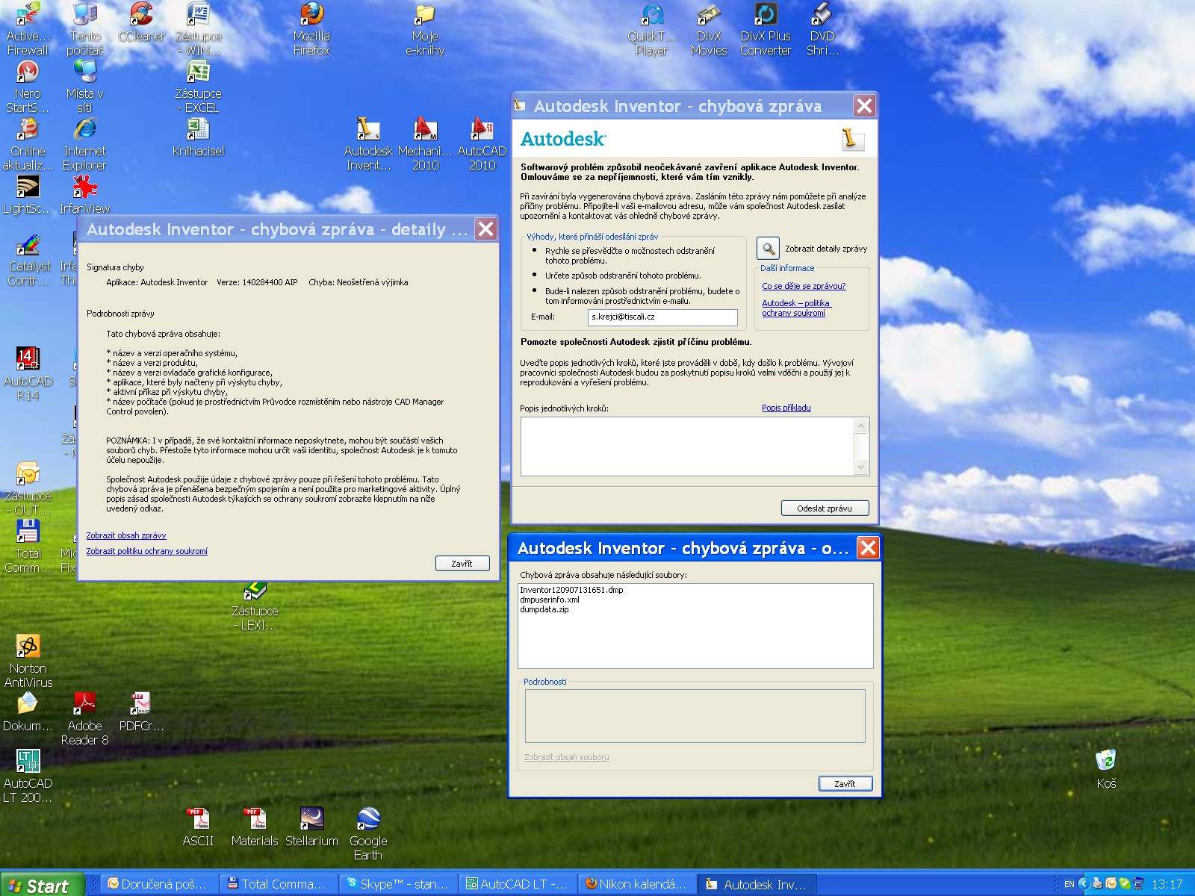Open Autodesk politika ochrany soukromí link
Viewport: 1195px width, 896px height.
tap(796, 308)
